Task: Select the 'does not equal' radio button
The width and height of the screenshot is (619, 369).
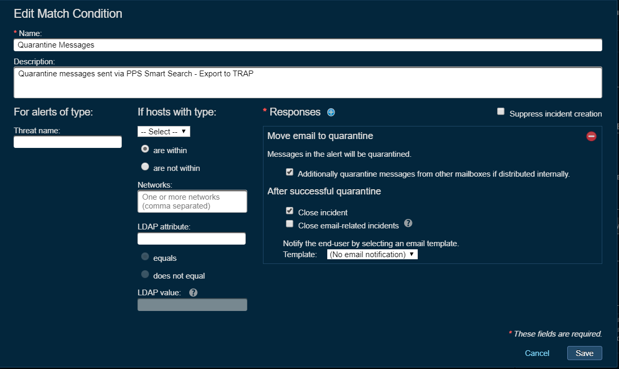Action: tap(145, 275)
